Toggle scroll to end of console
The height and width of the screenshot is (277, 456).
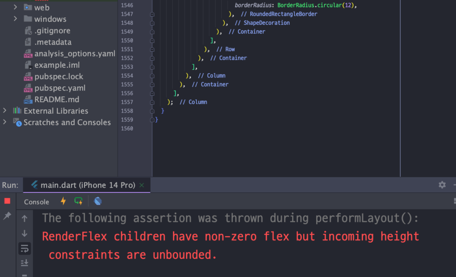[24, 263]
